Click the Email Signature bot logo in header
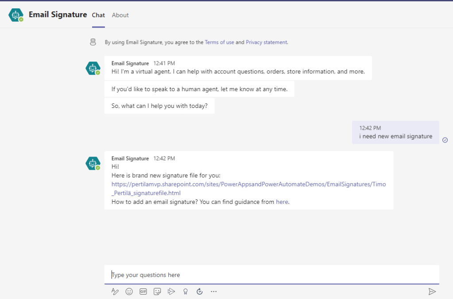The height and width of the screenshot is (299, 453). 16,15
